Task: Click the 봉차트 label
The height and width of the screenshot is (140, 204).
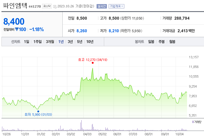Action: pos(140,42)
